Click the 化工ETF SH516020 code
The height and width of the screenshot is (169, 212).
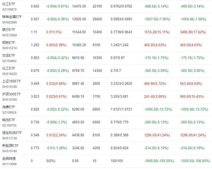(x=10, y=74)
